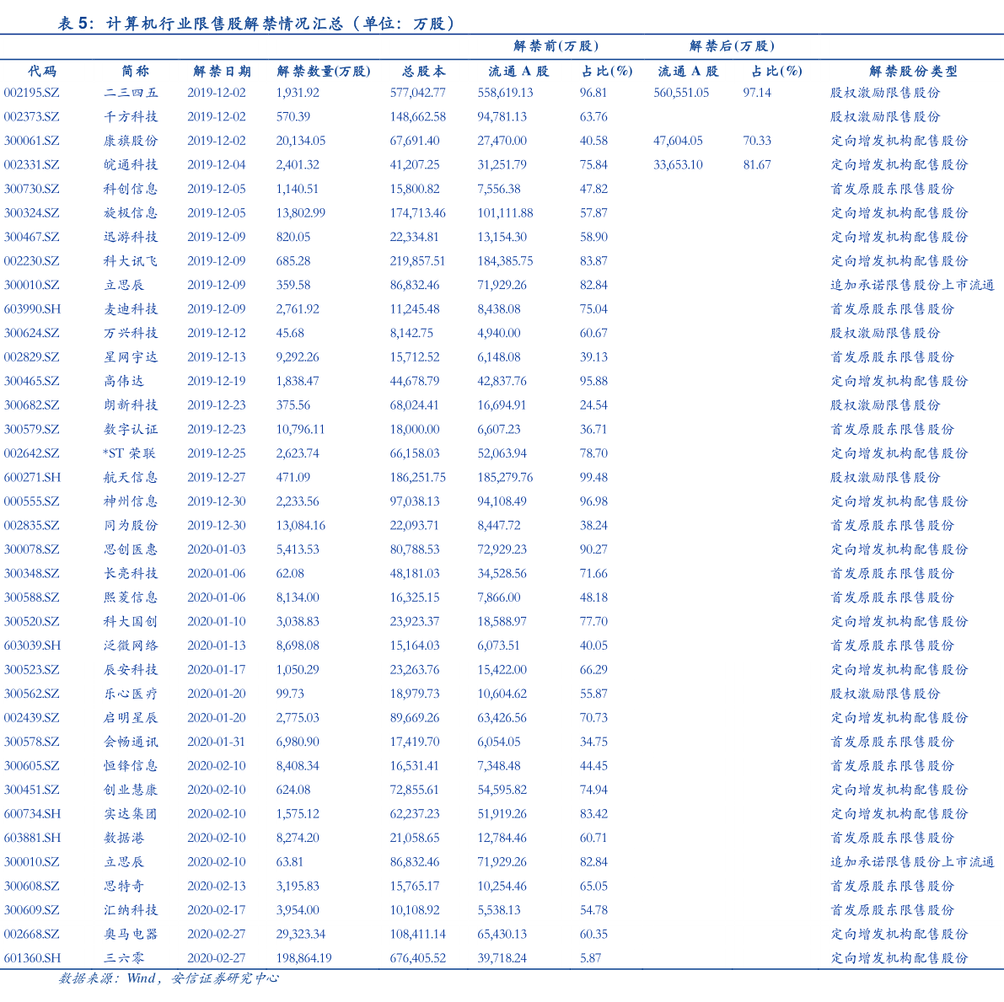Click the '解禁前(万股)' group header
The image size is (1004, 1002).
(556, 46)
